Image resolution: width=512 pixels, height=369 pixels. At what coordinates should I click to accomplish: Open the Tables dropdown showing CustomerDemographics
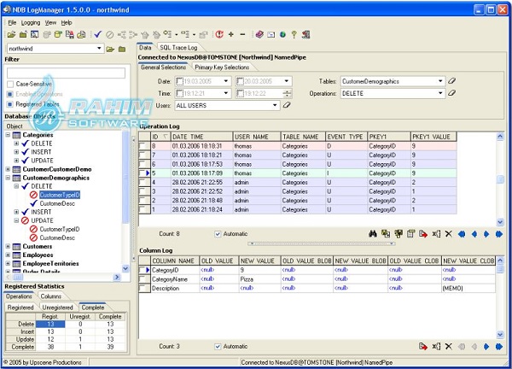[440, 81]
